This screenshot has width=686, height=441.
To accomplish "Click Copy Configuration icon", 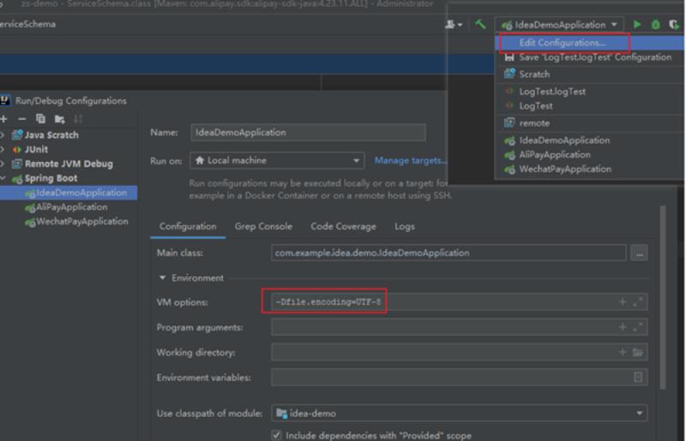I will coord(40,119).
